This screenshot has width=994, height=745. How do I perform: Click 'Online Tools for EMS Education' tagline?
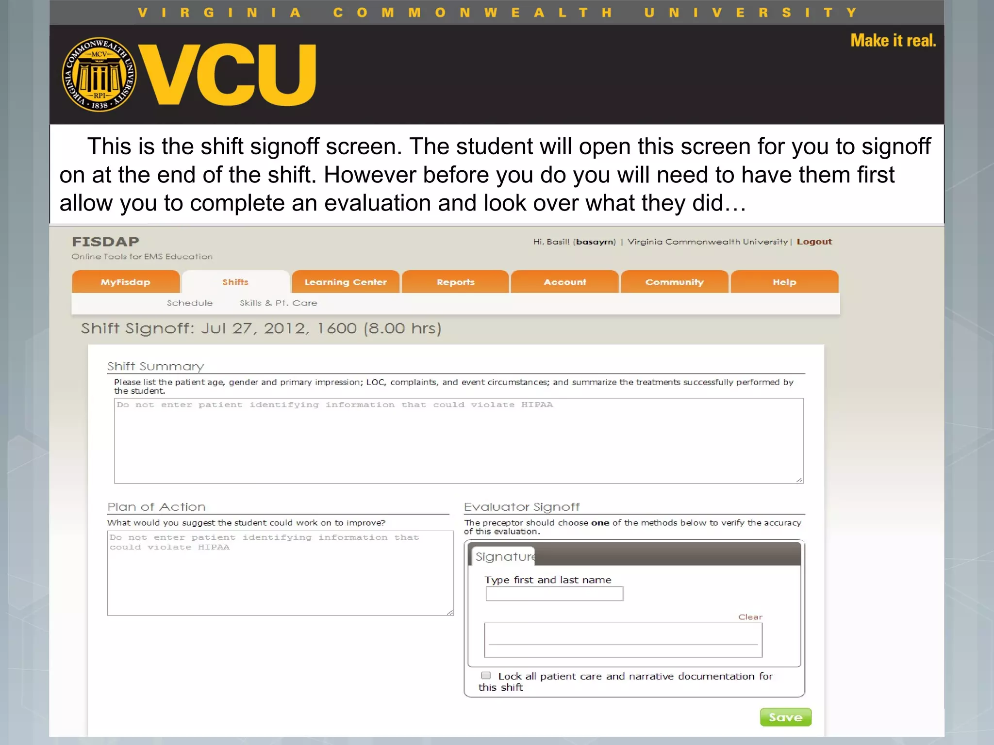142,257
